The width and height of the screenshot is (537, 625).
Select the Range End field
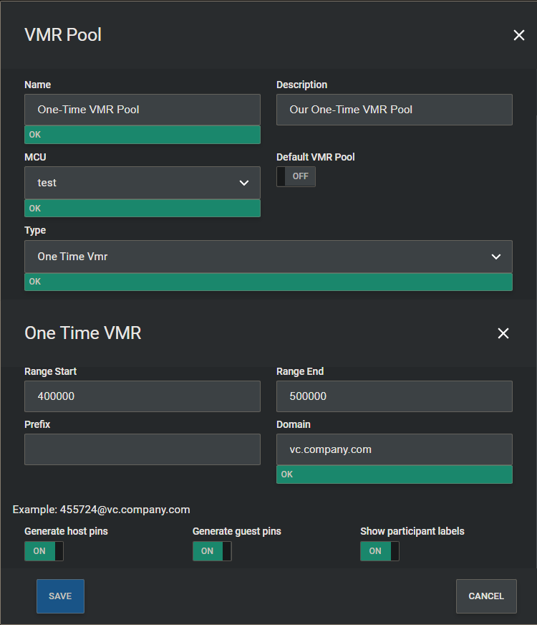point(395,396)
